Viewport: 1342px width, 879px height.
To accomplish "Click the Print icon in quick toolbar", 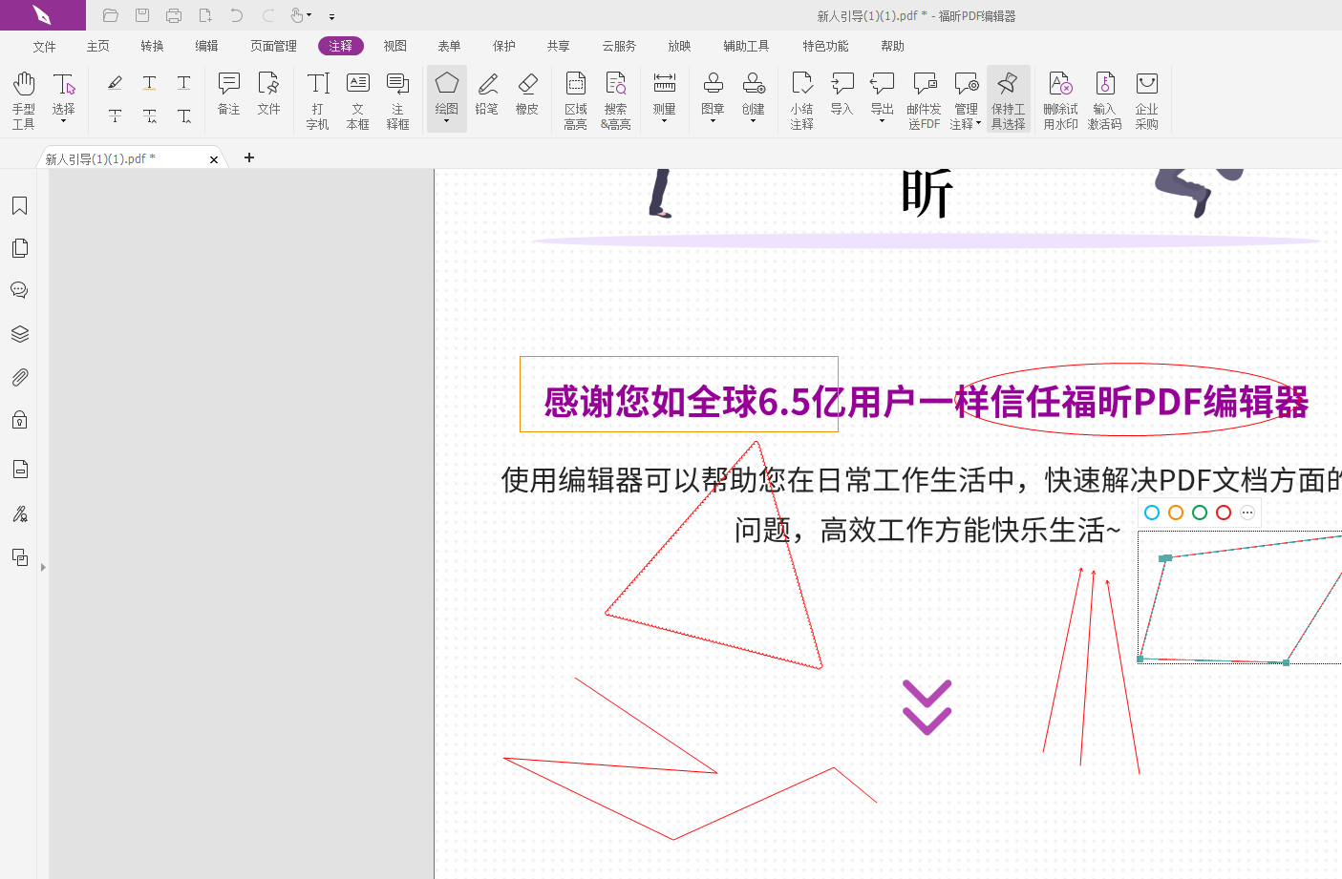I will click(x=174, y=15).
